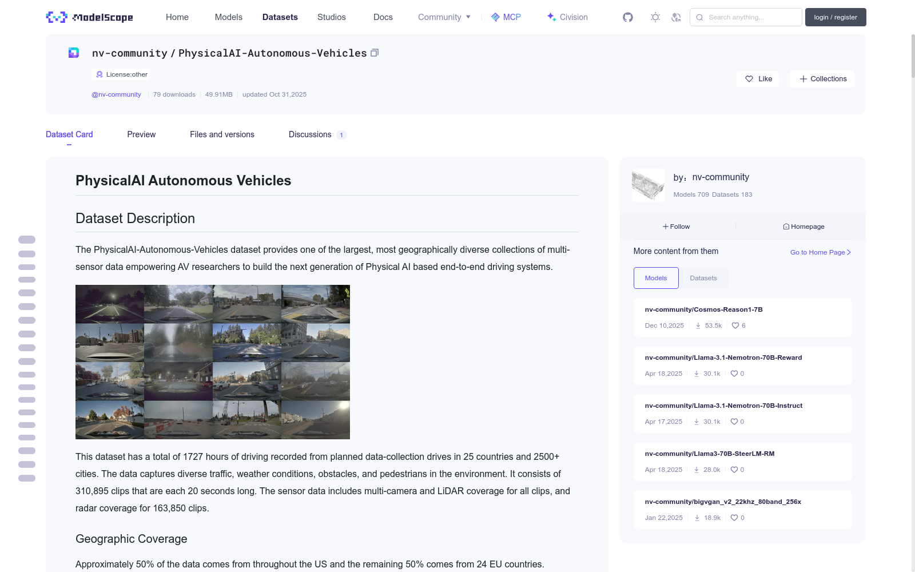Click the Go to Home Page link

pyautogui.click(x=821, y=252)
